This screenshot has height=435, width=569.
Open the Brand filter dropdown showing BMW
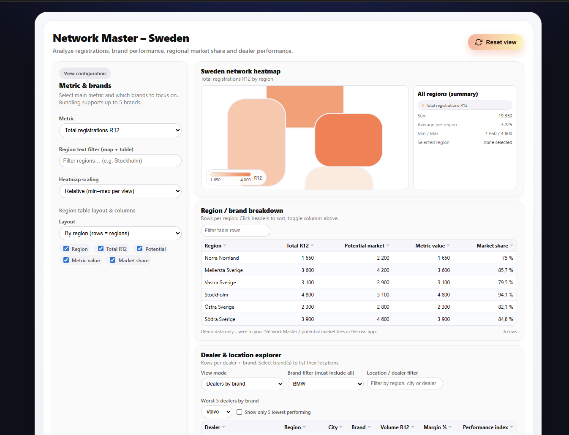tap(325, 383)
